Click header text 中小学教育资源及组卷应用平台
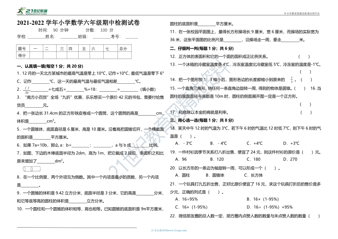The image size is (338, 239). [x=302, y=13]
